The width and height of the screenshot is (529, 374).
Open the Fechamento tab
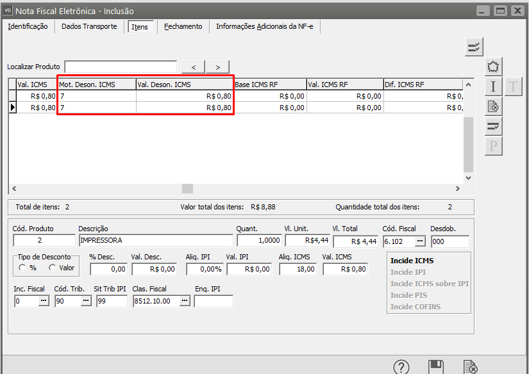click(183, 26)
